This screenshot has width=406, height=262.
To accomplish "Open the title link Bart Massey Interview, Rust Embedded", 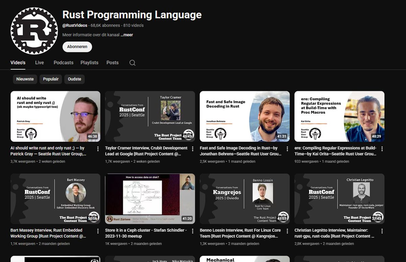I will (x=48, y=233).
